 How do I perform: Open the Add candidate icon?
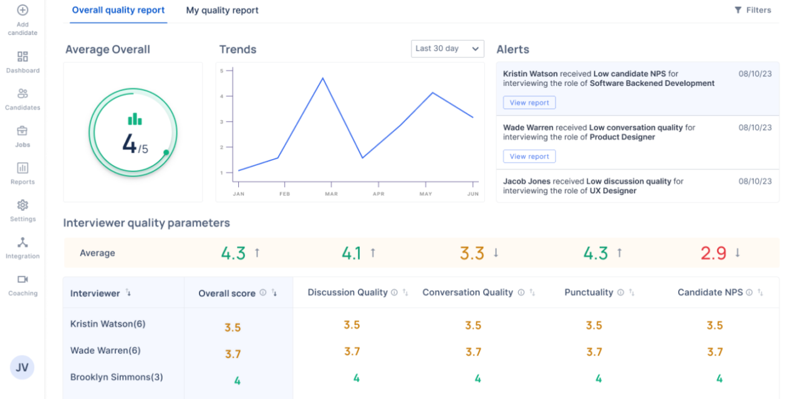22,10
